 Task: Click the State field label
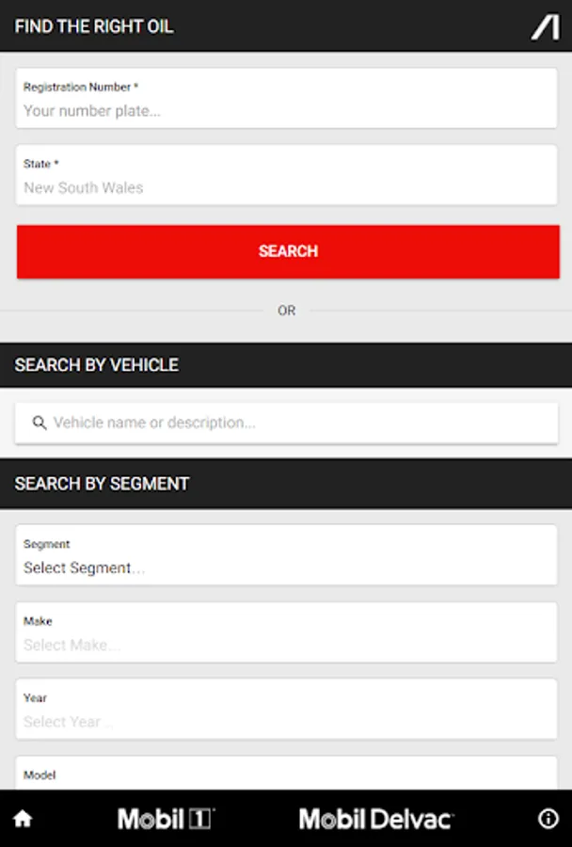[41, 164]
